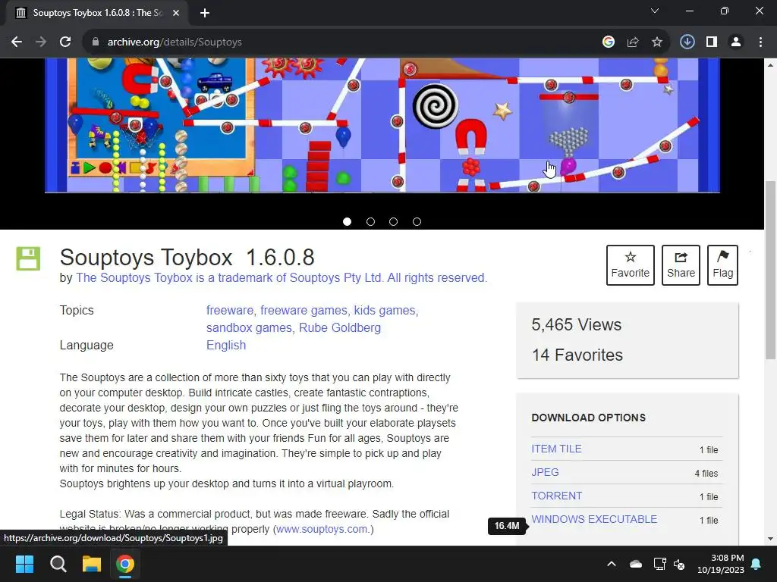
Task: Select third carousel slide dot
Action: [394, 222]
